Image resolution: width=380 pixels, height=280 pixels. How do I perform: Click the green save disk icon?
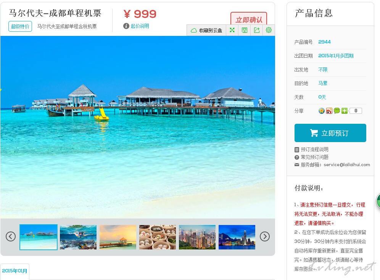[x=245, y=30]
